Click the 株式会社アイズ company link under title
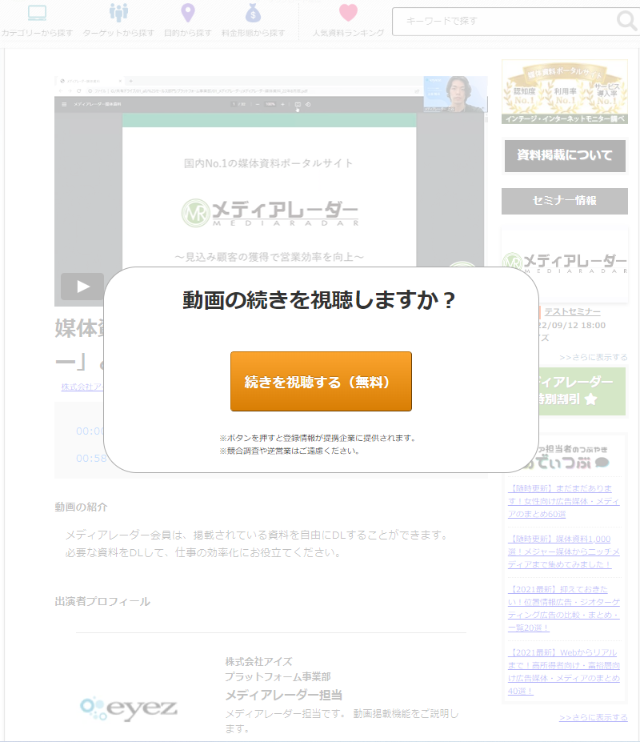This screenshot has width=640, height=742. [82, 387]
